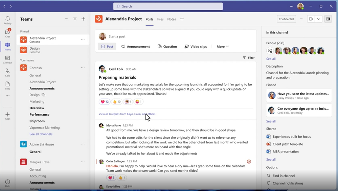
Task: Click the Confidential label button
Action: pos(286,19)
